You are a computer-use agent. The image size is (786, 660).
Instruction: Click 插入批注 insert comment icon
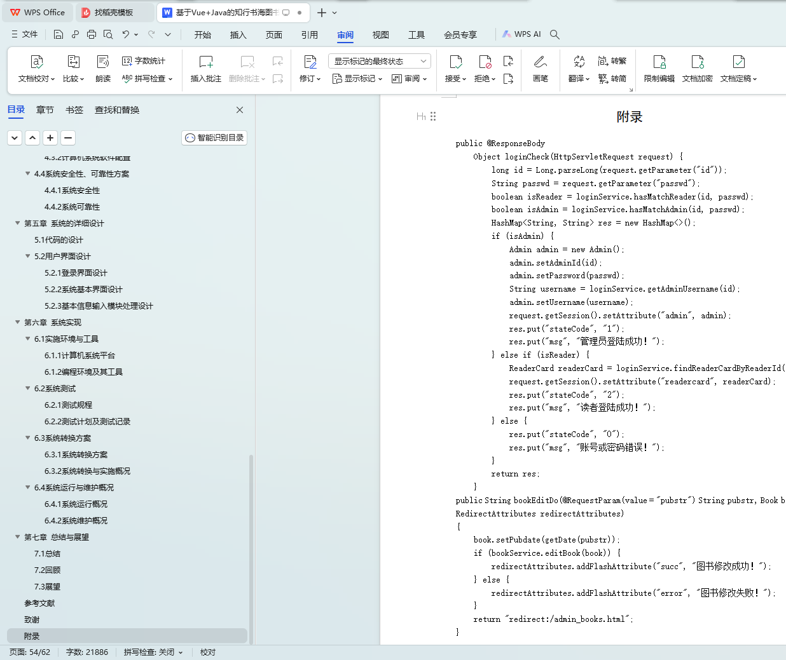coord(206,62)
